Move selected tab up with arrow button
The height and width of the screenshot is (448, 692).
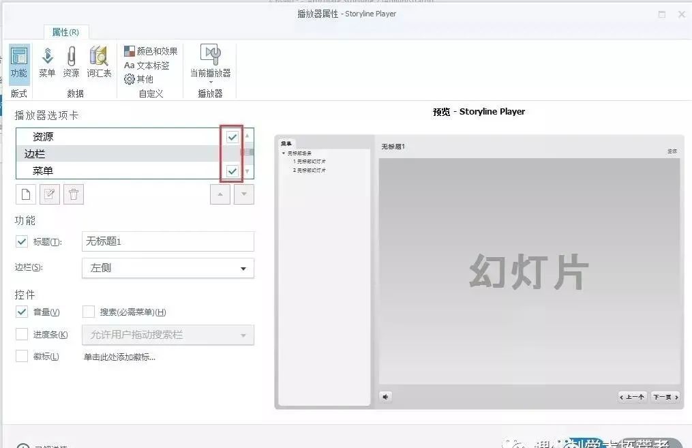220,194
